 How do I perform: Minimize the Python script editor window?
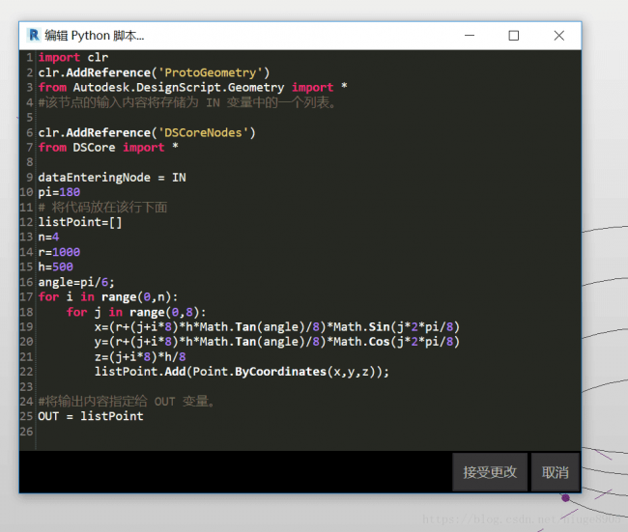click(469, 36)
